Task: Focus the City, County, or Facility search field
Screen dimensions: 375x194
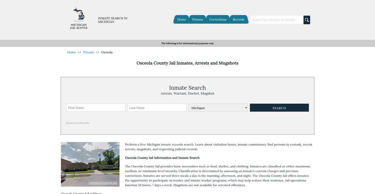Action: tap(277, 20)
